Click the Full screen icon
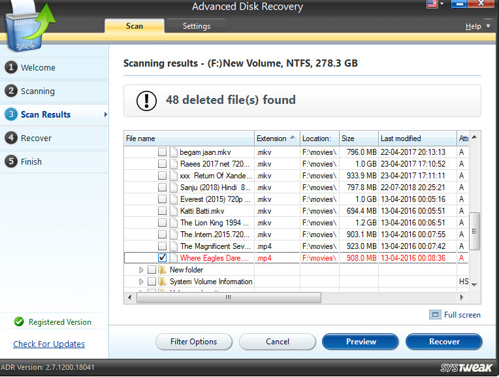Screen dimensions: 499x377 coord(435,315)
